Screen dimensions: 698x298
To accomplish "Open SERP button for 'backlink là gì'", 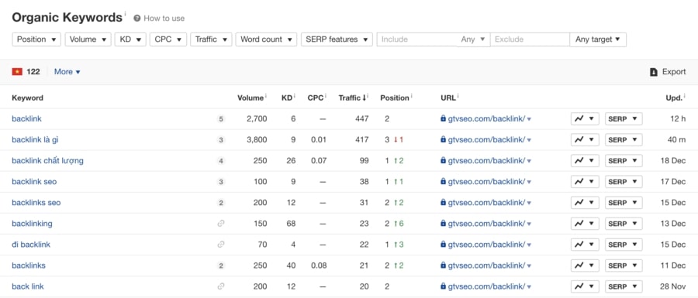I will [x=624, y=140].
